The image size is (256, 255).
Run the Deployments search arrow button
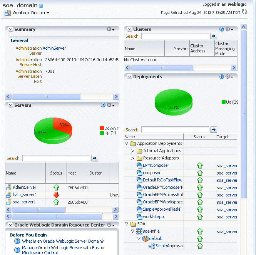(x=214, y=130)
